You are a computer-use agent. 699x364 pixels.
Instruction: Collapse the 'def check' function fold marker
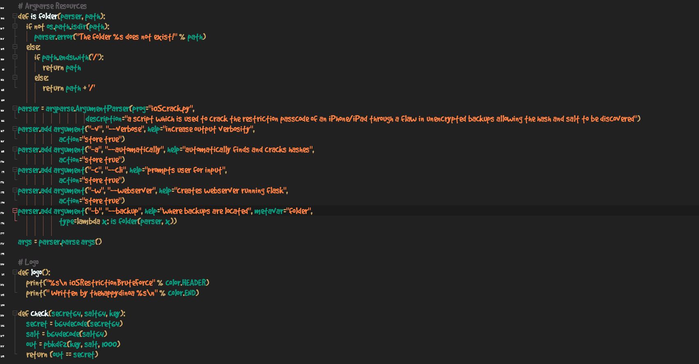coord(15,313)
